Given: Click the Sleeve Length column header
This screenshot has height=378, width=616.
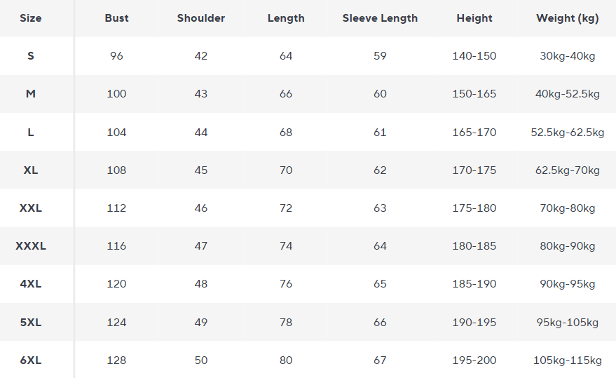Looking at the screenshot, I should click(380, 18).
